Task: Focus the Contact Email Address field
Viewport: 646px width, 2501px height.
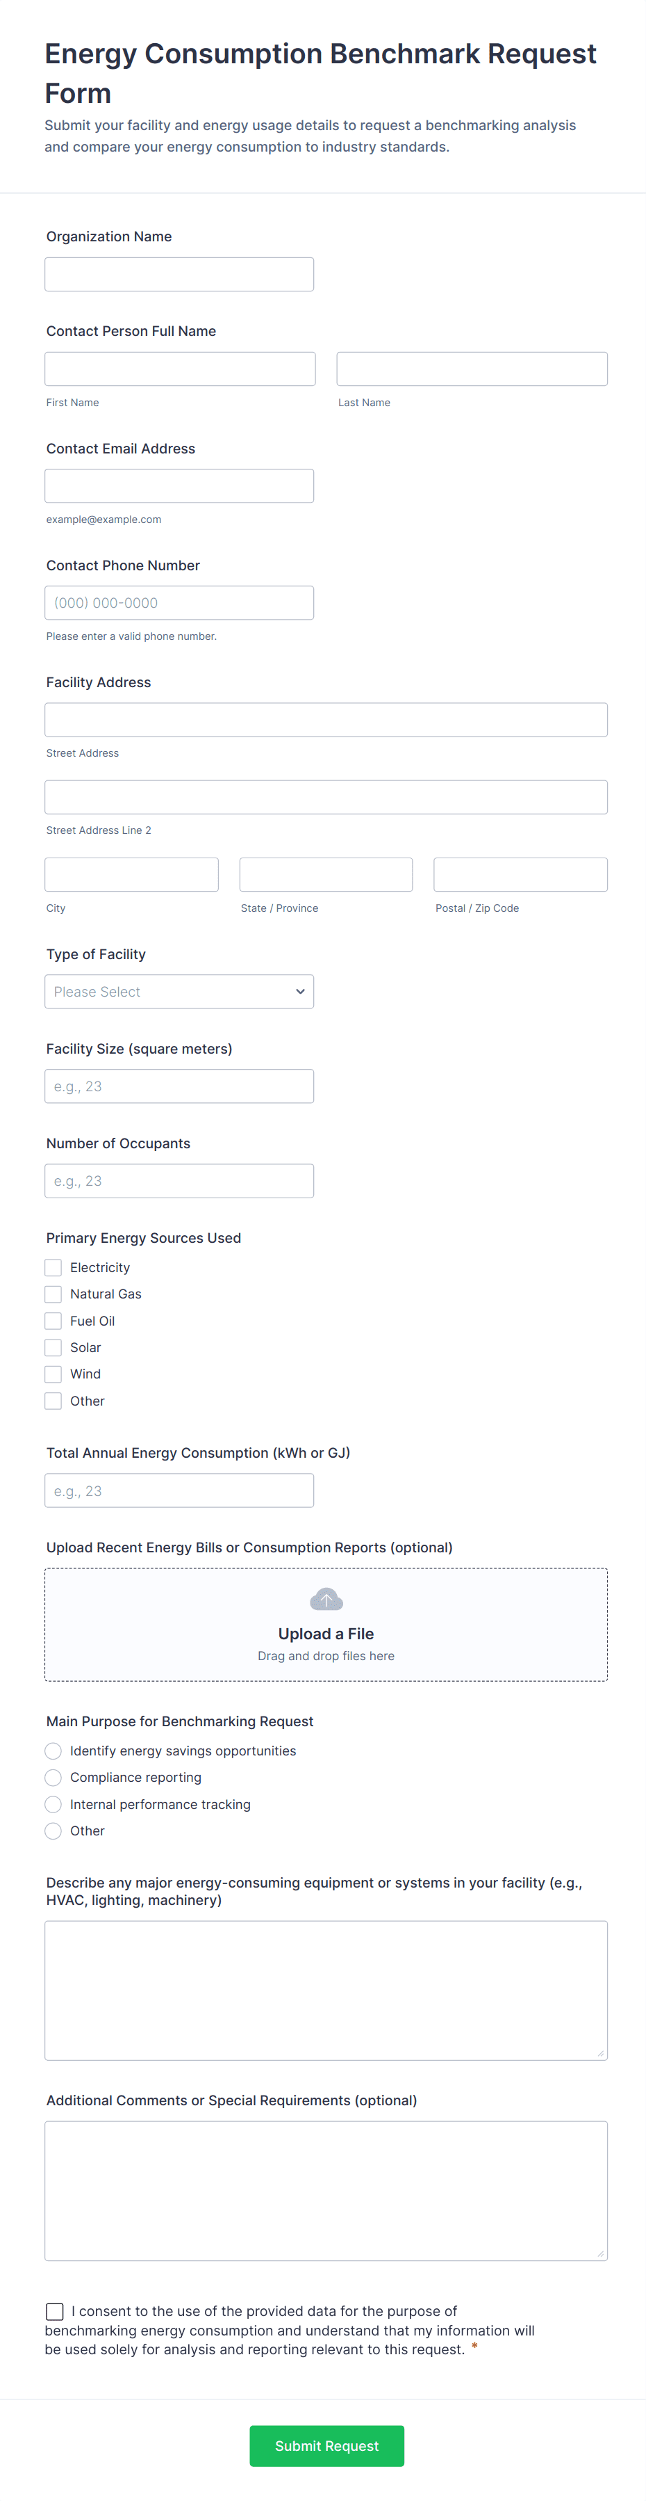Action: 179,485
